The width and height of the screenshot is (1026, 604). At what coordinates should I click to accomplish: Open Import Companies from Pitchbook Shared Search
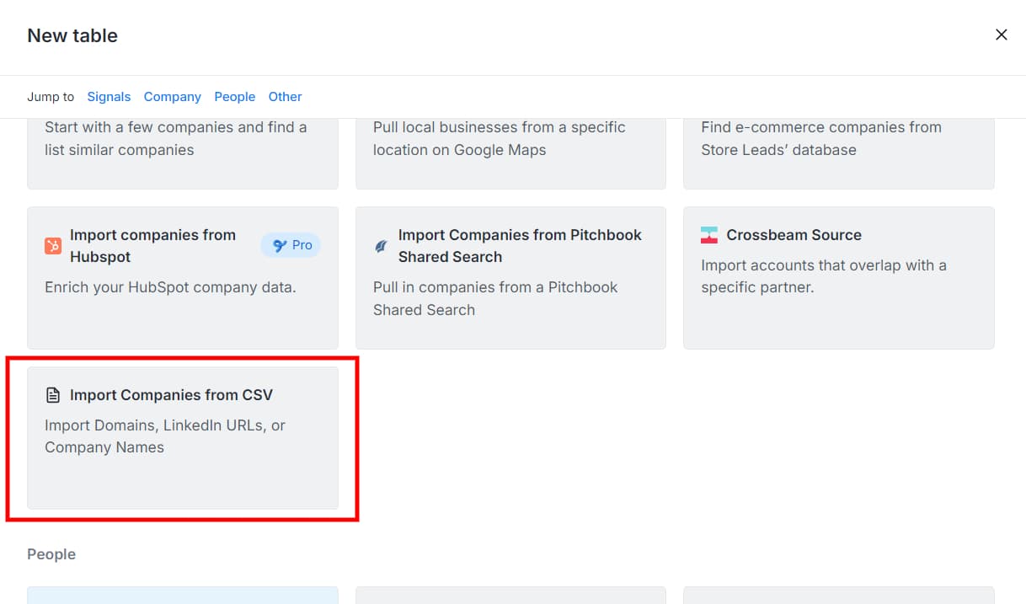[x=520, y=246]
